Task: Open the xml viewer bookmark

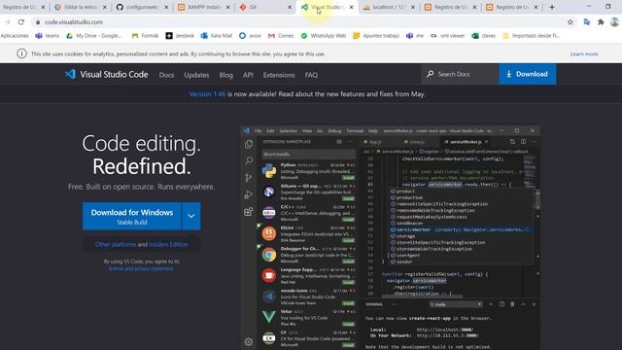Action: coord(447,36)
